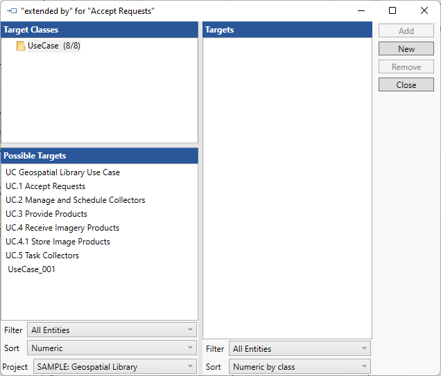Viewport: 441px width, 376px height.
Task: Open Project dropdown SAMPLE: Geospatial Library
Action: point(114,367)
